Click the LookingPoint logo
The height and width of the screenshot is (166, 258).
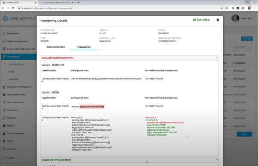pyautogui.click(x=19, y=18)
